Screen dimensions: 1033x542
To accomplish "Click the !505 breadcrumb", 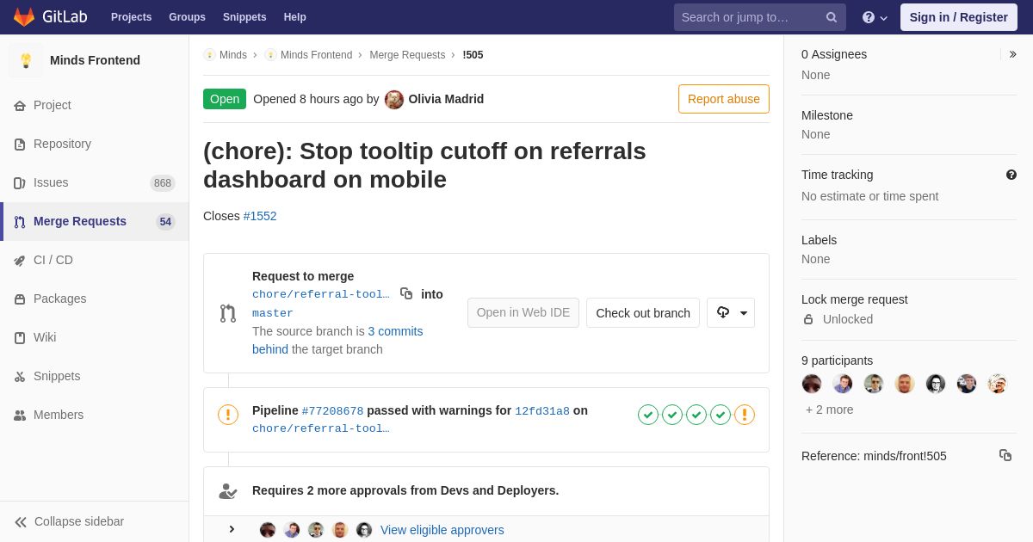I will [473, 55].
